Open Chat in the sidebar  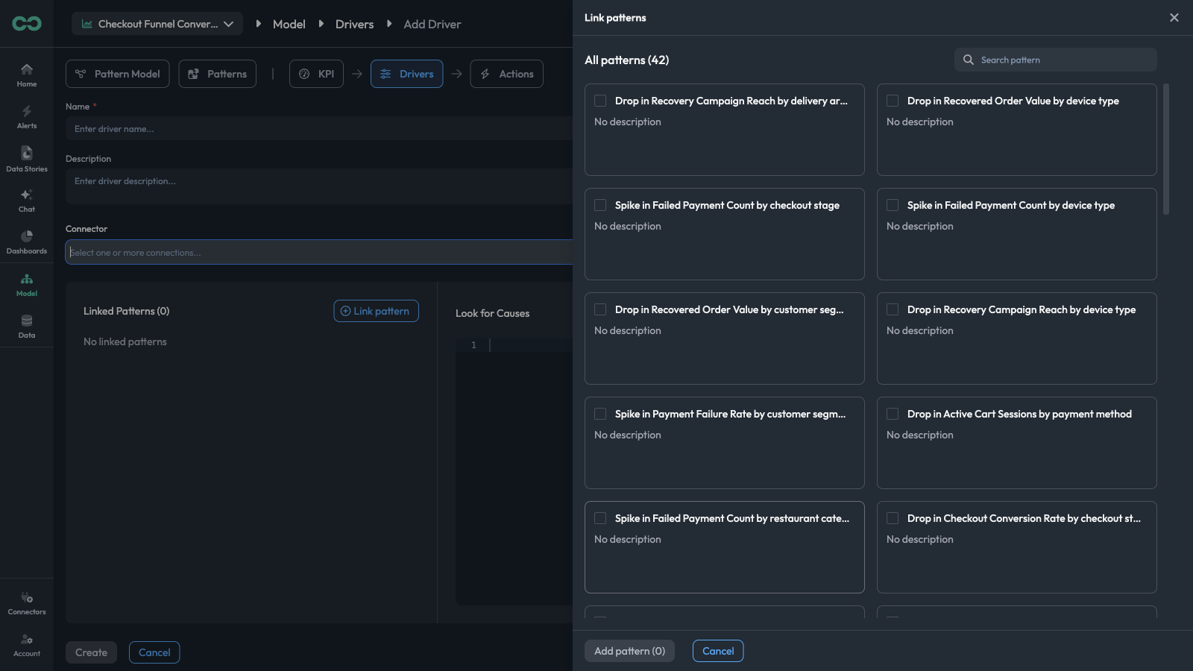pyautogui.click(x=27, y=201)
